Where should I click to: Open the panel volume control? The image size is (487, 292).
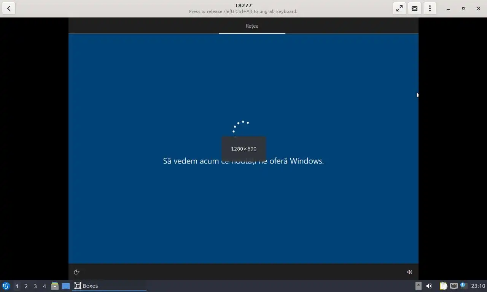coord(429,286)
